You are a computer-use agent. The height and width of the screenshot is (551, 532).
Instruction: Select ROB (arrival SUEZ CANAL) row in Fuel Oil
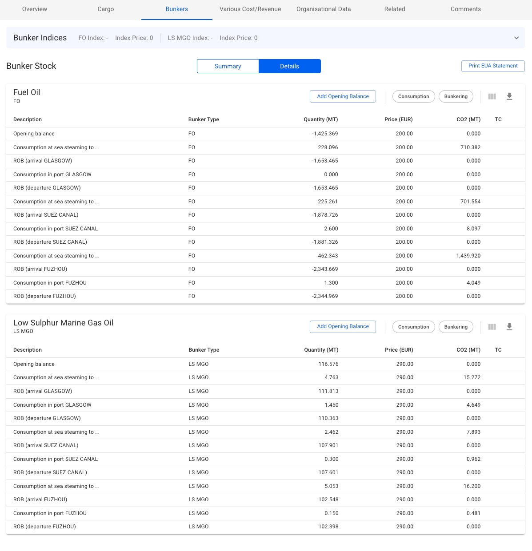46,215
